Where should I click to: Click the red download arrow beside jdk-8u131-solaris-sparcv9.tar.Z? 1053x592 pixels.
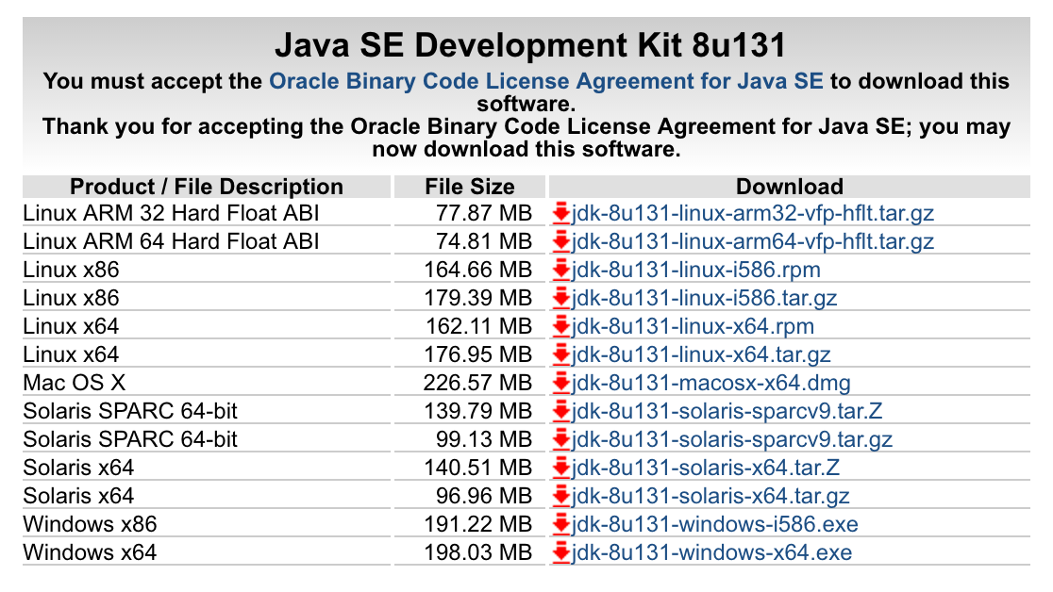[x=560, y=411]
